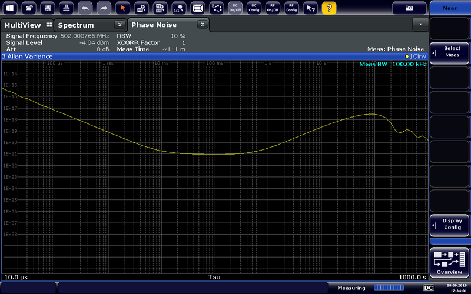This screenshot has width=471, height=294.
Task: Select the orange pointer selection tool
Action: pos(122,8)
